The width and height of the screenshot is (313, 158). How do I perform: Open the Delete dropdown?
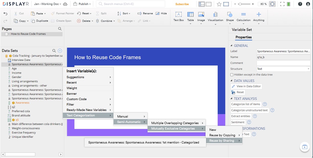click(85, 21)
